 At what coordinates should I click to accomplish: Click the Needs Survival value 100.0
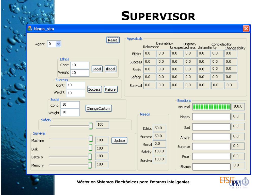[159, 159]
